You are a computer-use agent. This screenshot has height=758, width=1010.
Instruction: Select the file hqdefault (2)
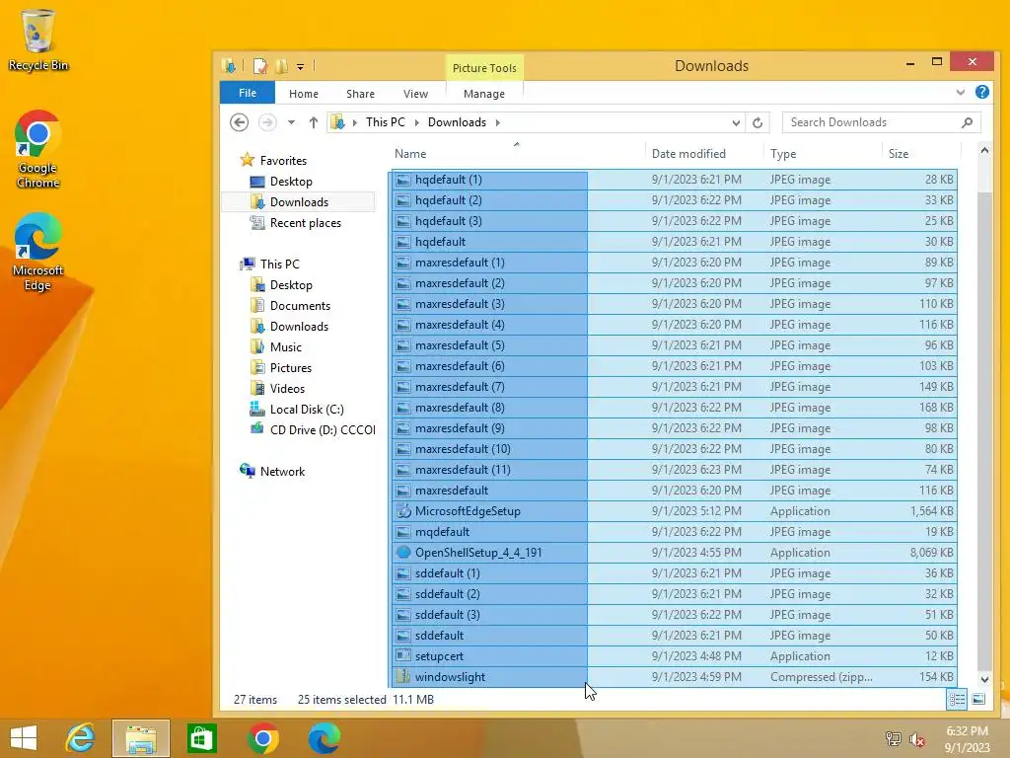pyautogui.click(x=673, y=199)
